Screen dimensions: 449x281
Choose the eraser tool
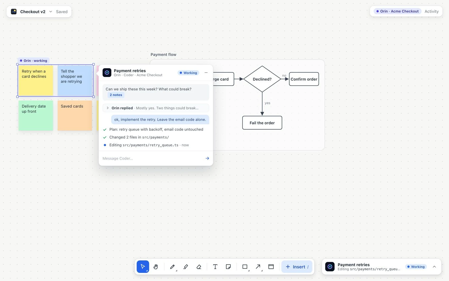pyautogui.click(x=199, y=266)
